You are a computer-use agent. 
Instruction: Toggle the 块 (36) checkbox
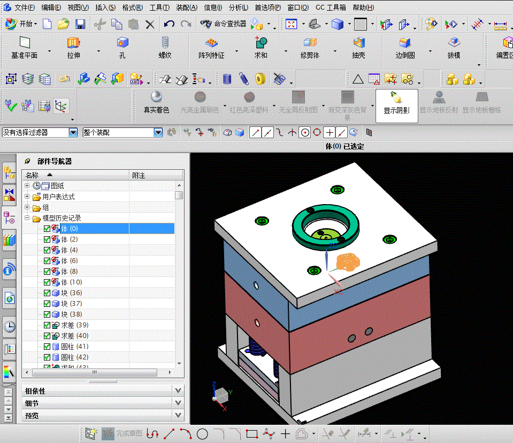point(47,293)
